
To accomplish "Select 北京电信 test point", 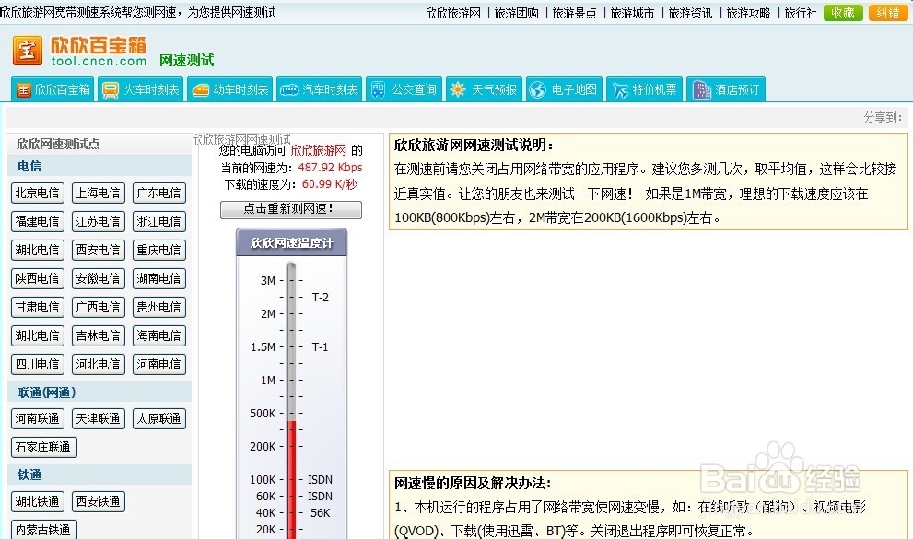I will coord(37,193).
